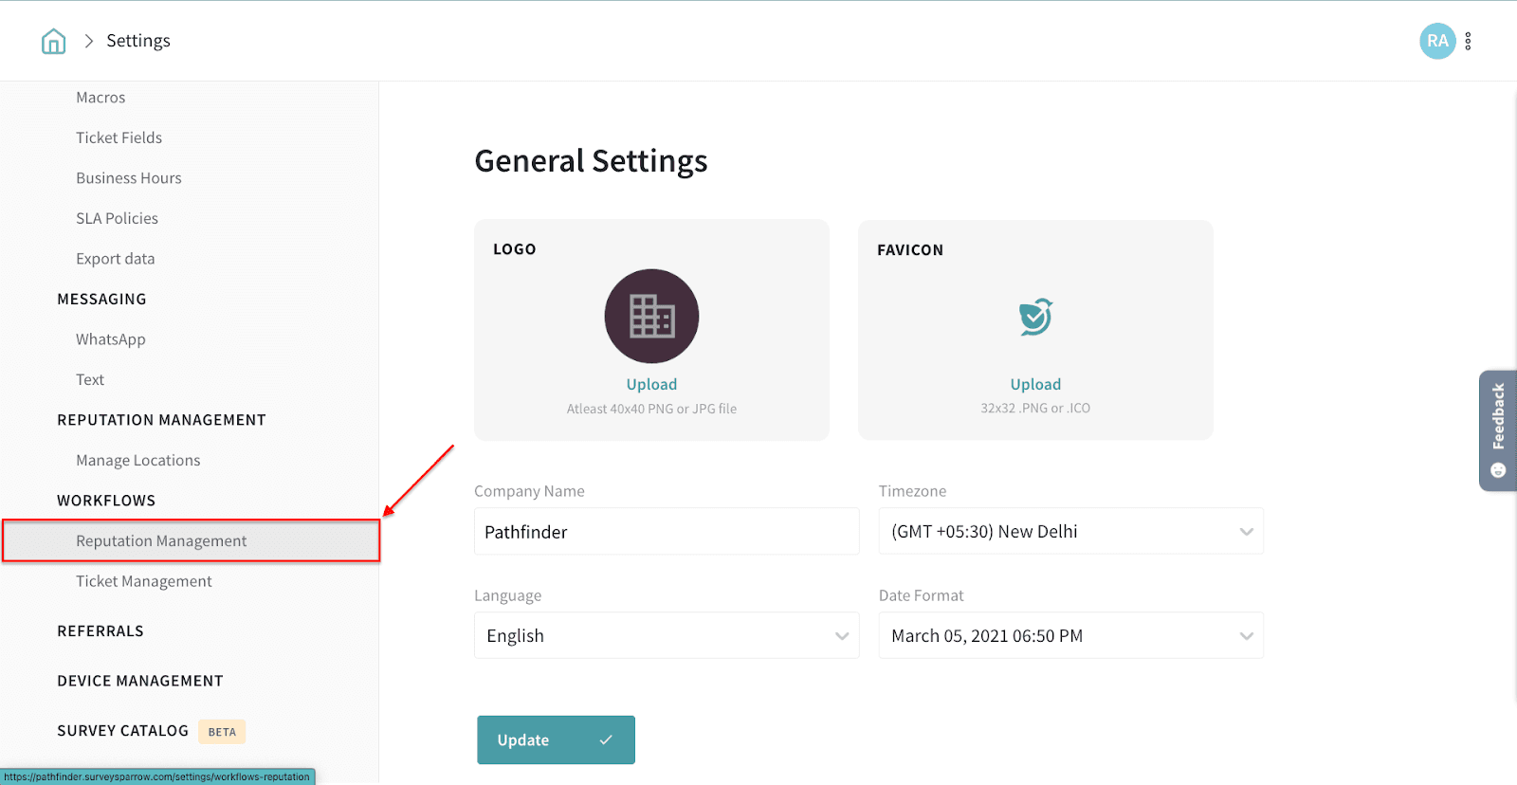1517x785 pixels.
Task: Click the home icon in breadcrumb
Action: pyautogui.click(x=54, y=41)
